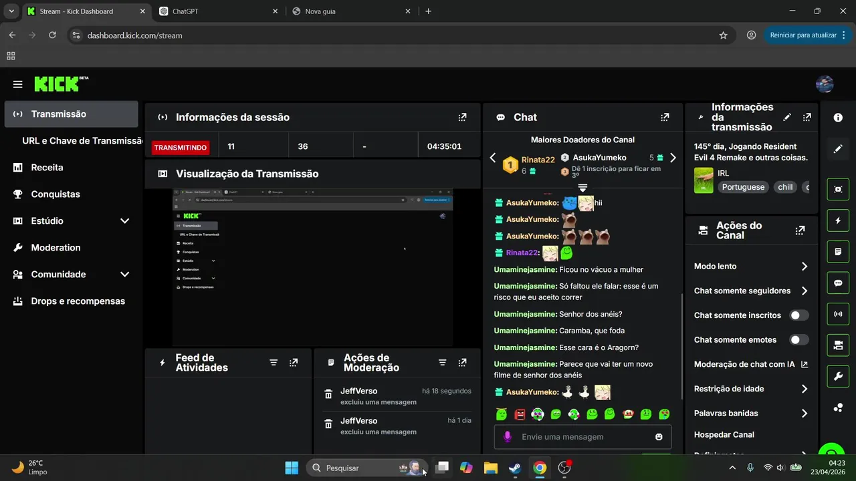The height and width of the screenshot is (481, 856).
Task: Delete icon on JeffVerso 18 segundos entry
Action: tap(328, 395)
